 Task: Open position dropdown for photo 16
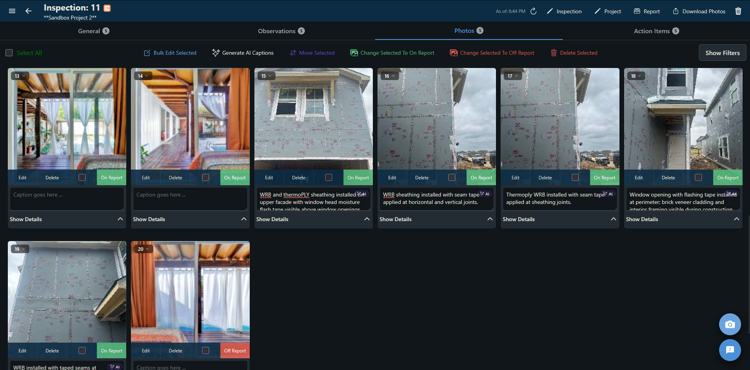pyautogui.click(x=390, y=76)
